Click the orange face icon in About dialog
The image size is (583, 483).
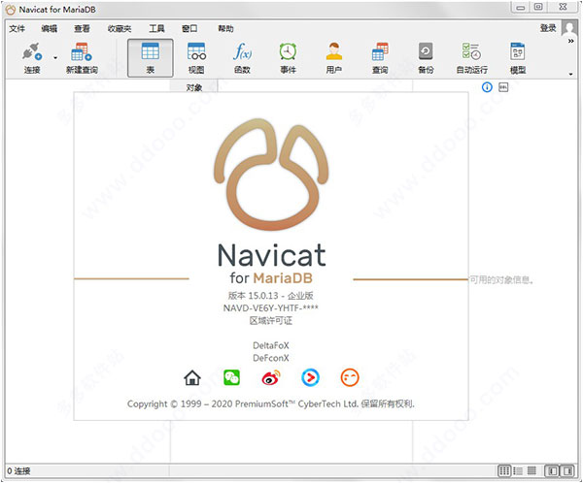(350, 378)
